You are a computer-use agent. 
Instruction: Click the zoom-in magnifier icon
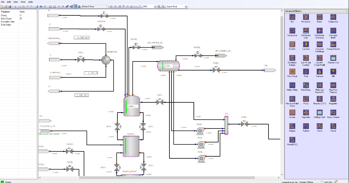[x=159, y=6]
